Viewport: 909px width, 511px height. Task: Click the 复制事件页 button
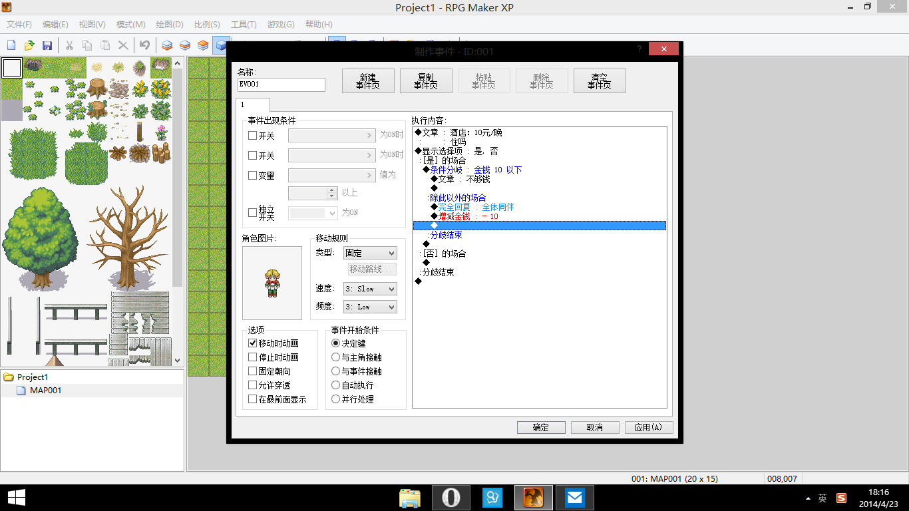(x=426, y=81)
